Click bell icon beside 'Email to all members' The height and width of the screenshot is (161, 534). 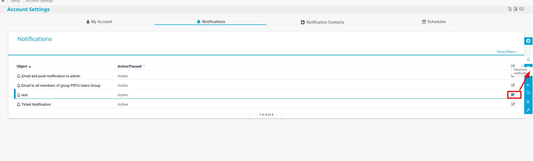coord(19,86)
